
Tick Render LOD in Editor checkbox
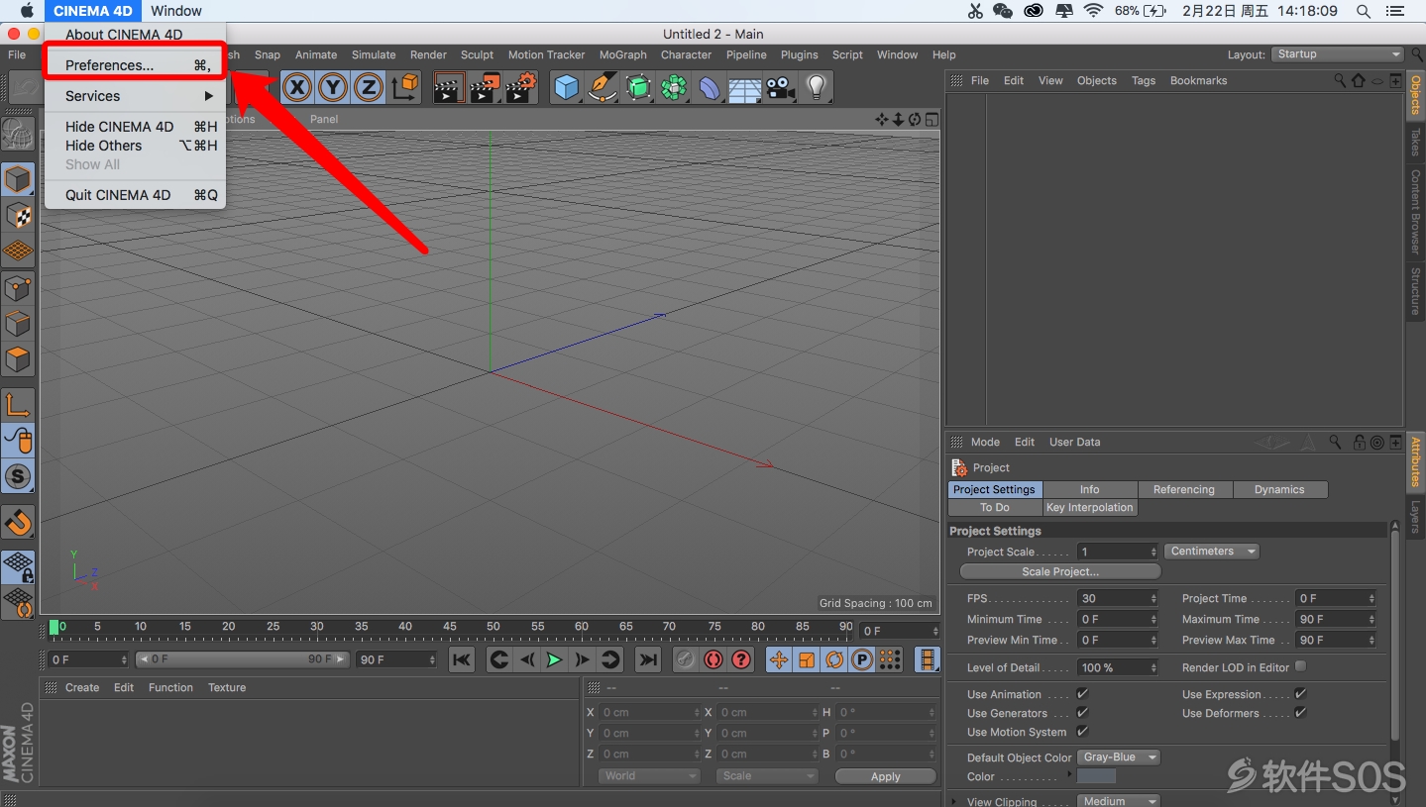pos(1300,667)
